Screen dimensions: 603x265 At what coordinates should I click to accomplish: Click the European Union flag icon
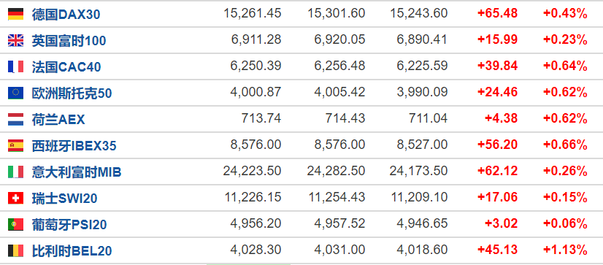(x=16, y=93)
